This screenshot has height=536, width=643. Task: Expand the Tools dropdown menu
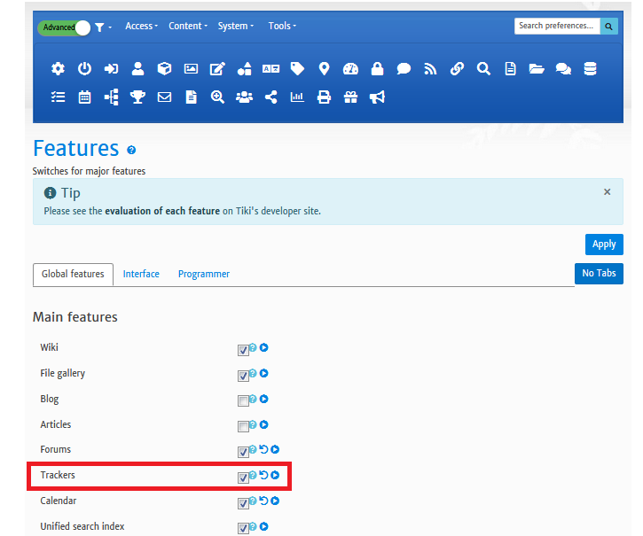(282, 27)
